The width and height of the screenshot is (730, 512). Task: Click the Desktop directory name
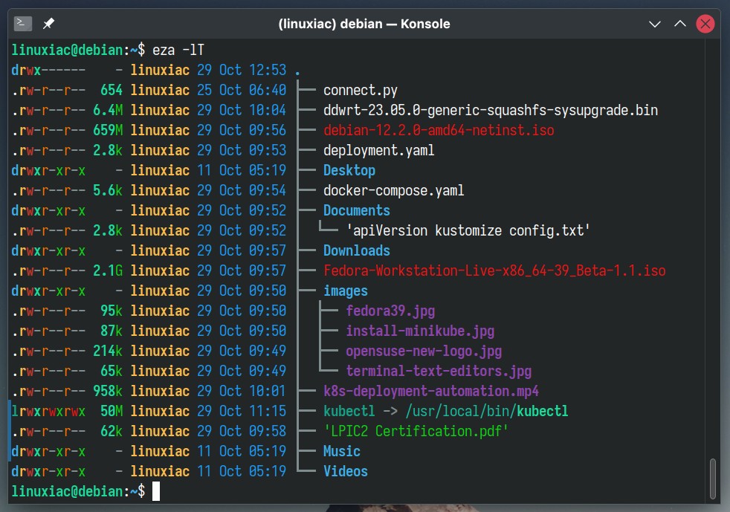point(349,170)
